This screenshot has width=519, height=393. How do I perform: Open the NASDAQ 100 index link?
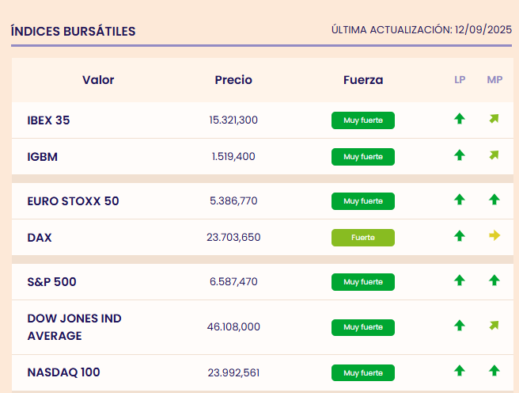[x=63, y=372]
